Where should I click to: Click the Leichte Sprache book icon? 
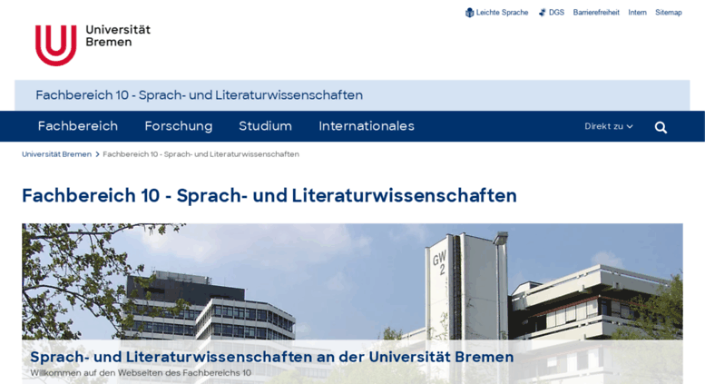click(469, 13)
